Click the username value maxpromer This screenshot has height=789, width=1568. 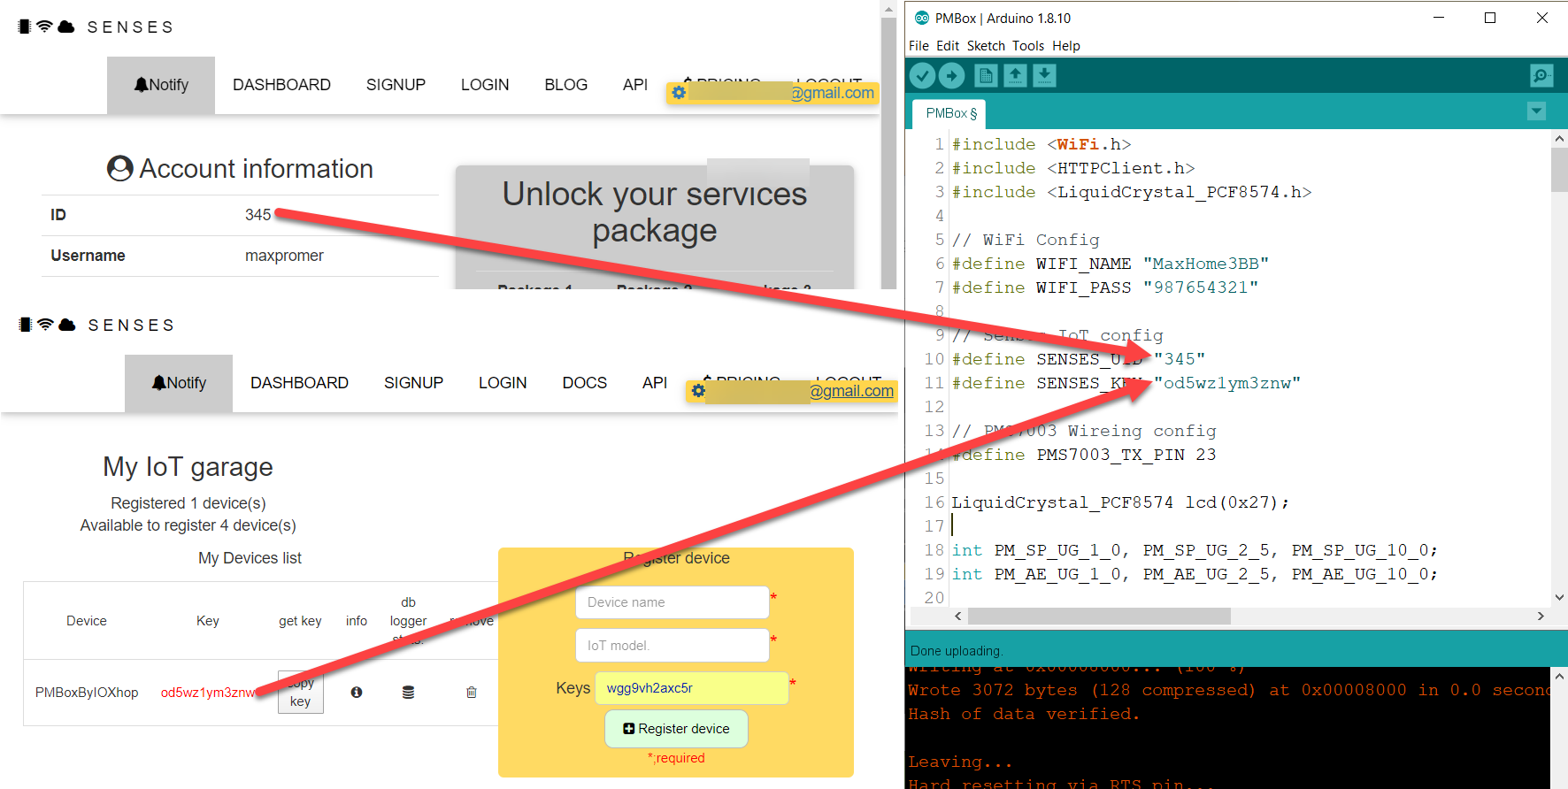(x=284, y=256)
